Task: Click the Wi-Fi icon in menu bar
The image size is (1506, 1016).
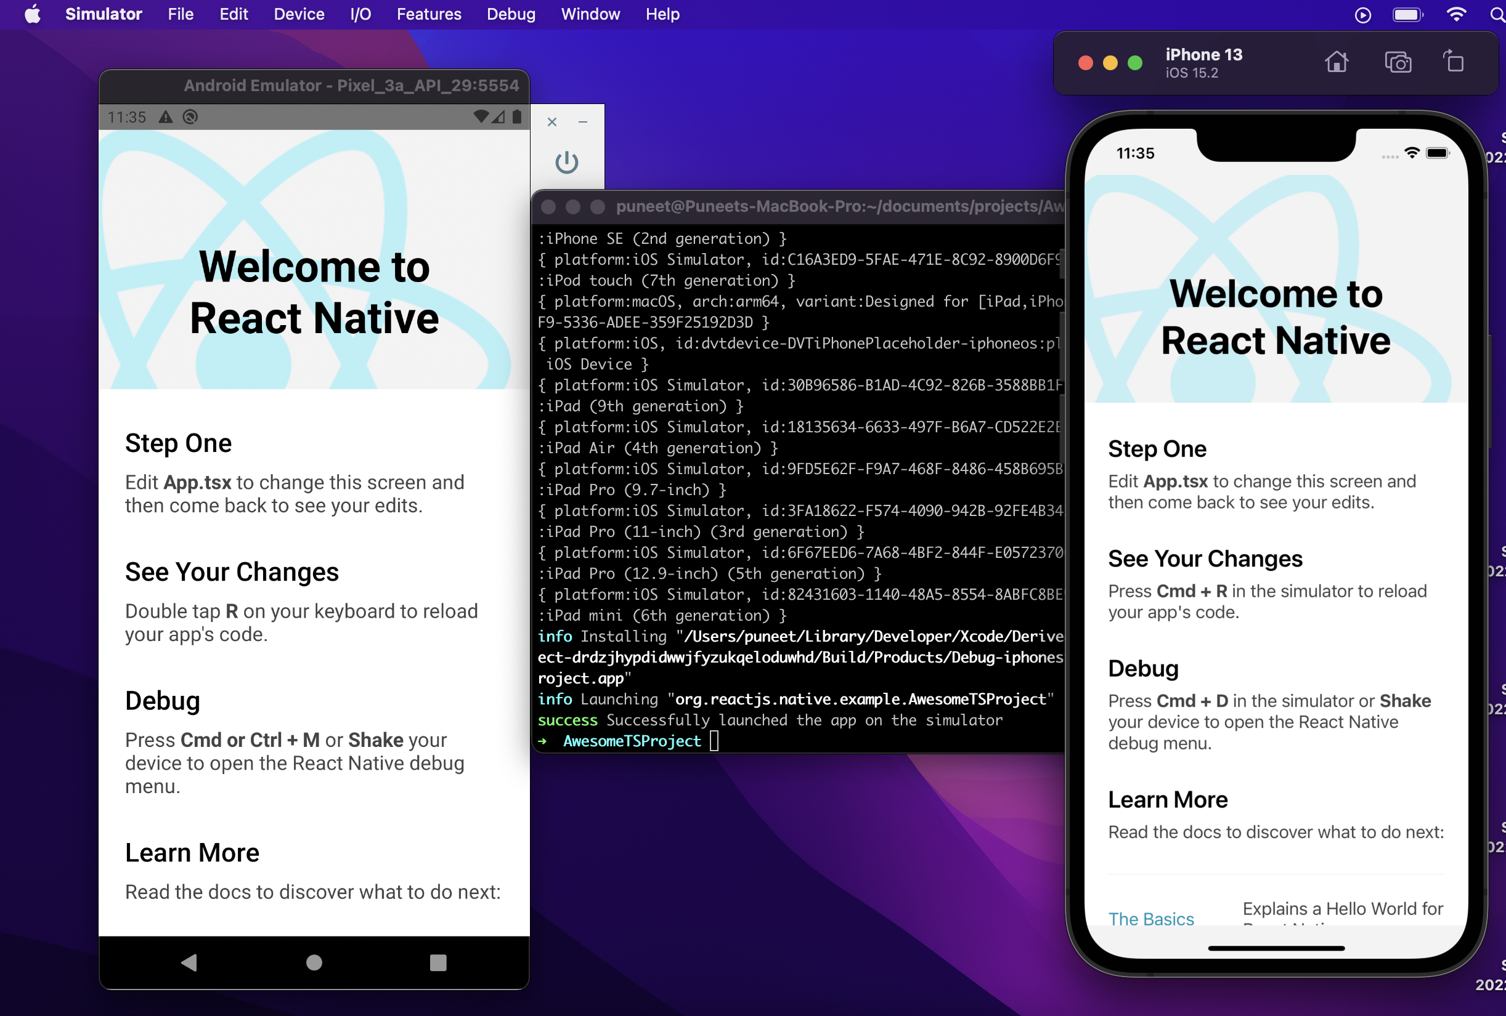Action: click(x=1456, y=15)
